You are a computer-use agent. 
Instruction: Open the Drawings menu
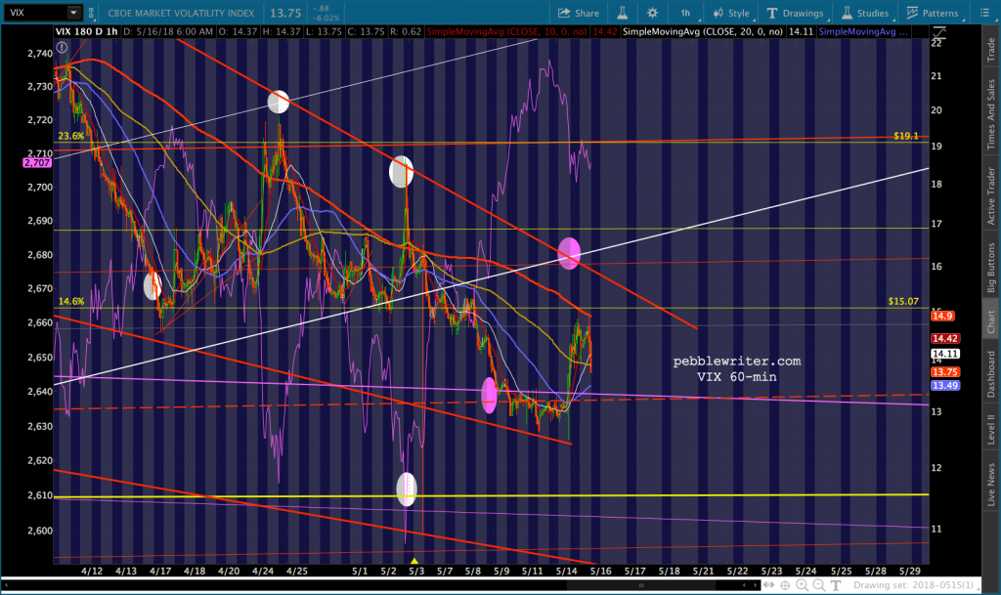pos(800,13)
